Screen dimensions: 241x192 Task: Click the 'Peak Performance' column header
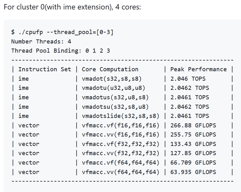click(x=198, y=69)
